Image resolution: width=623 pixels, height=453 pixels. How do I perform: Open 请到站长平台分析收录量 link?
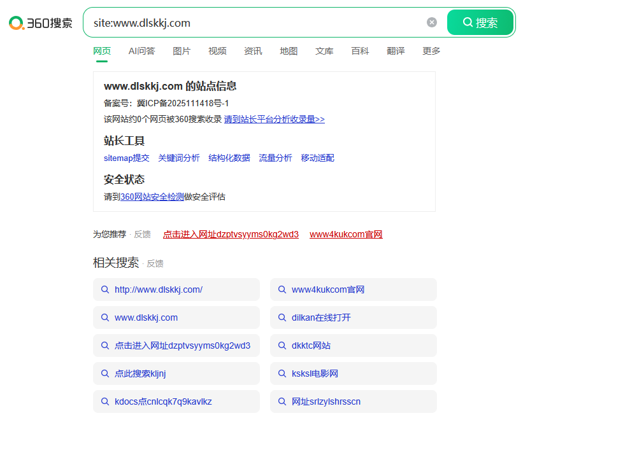coord(274,119)
